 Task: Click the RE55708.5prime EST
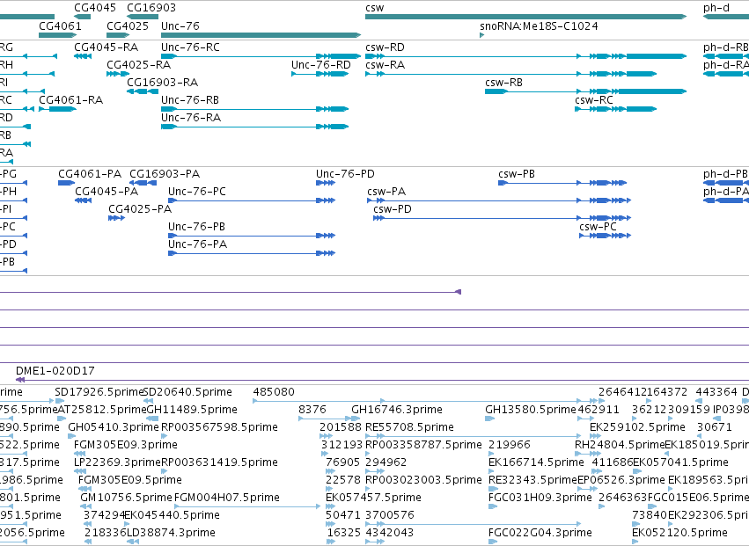pos(474,436)
